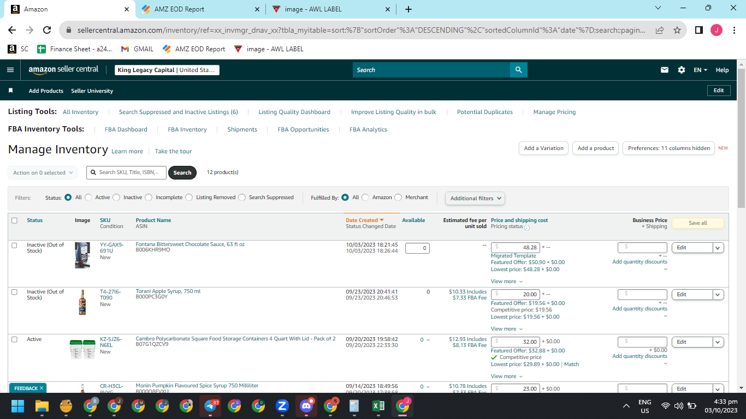Viewport: 746px width, 419px height.
Task: Click the Save all button
Action: [697, 223]
